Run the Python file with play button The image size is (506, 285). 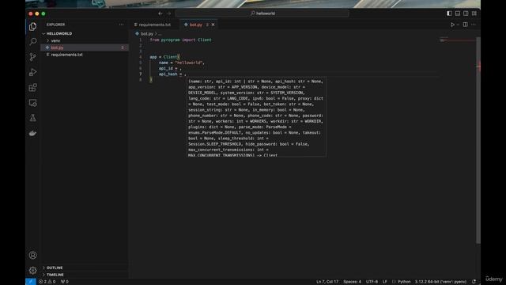tap(452, 25)
